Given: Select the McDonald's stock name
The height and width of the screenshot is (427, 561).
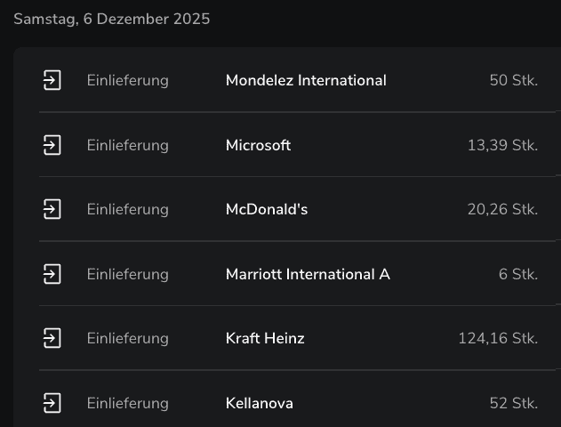Looking at the screenshot, I should pyautogui.click(x=267, y=209).
